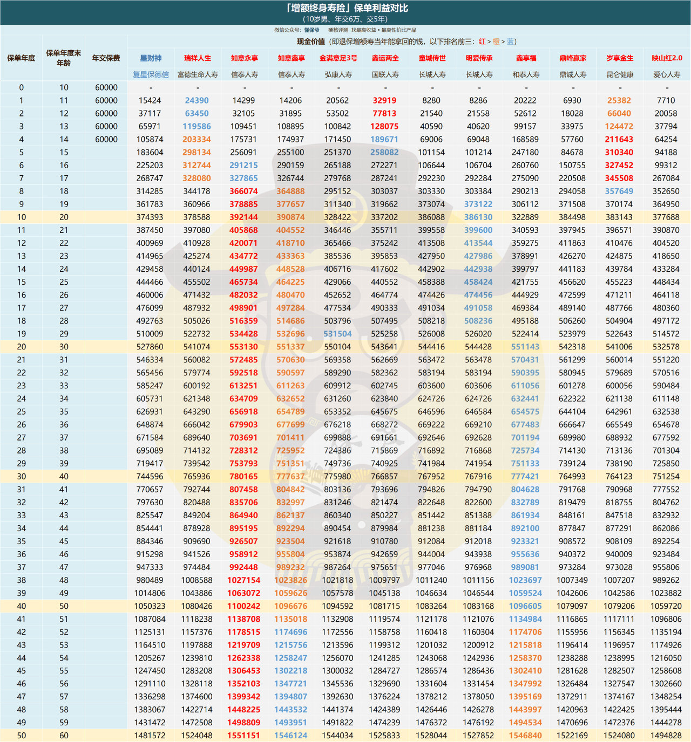The width and height of the screenshot is (691, 742).
Task: Click the 年交保费 column header
Action: (106, 58)
